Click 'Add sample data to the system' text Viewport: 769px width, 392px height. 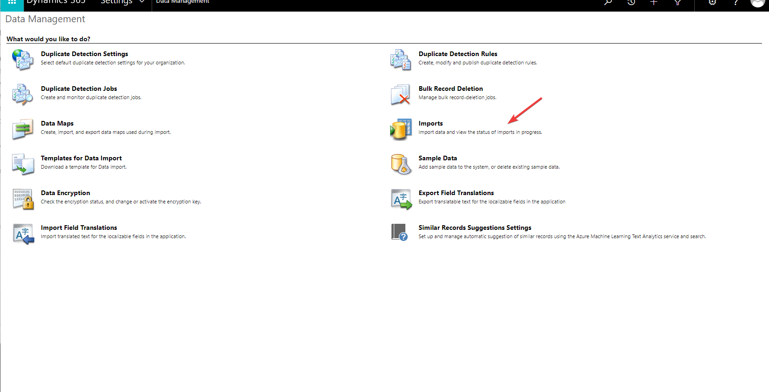(x=489, y=167)
